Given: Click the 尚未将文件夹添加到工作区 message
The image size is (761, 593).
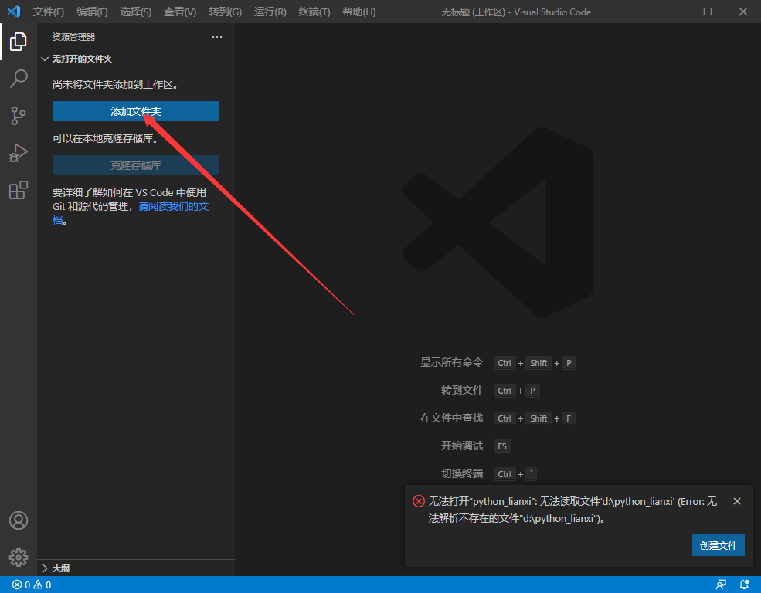Looking at the screenshot, I should [x=117, y=84].
